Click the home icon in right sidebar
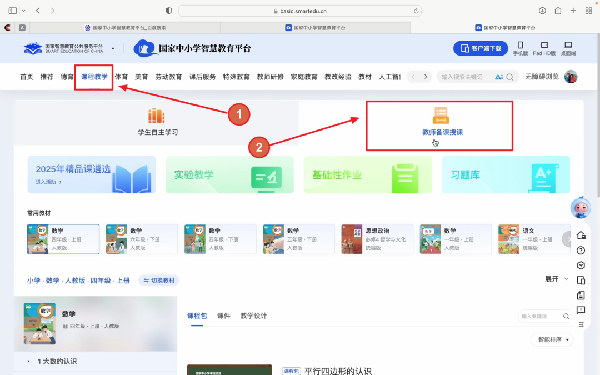The height and width of the screenshot is (375, 600). tap(581, 235)
